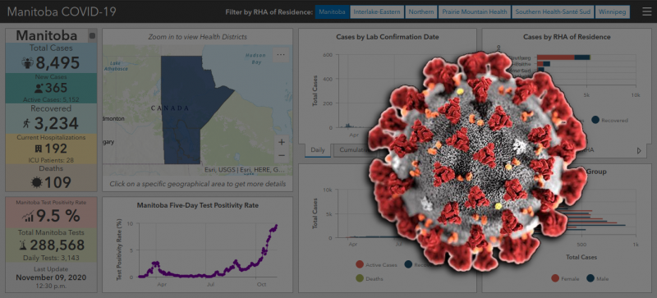Click the next arrow on RHA chart panel
The width and height of the screenshot is (657, 298).
coord(639,150)
